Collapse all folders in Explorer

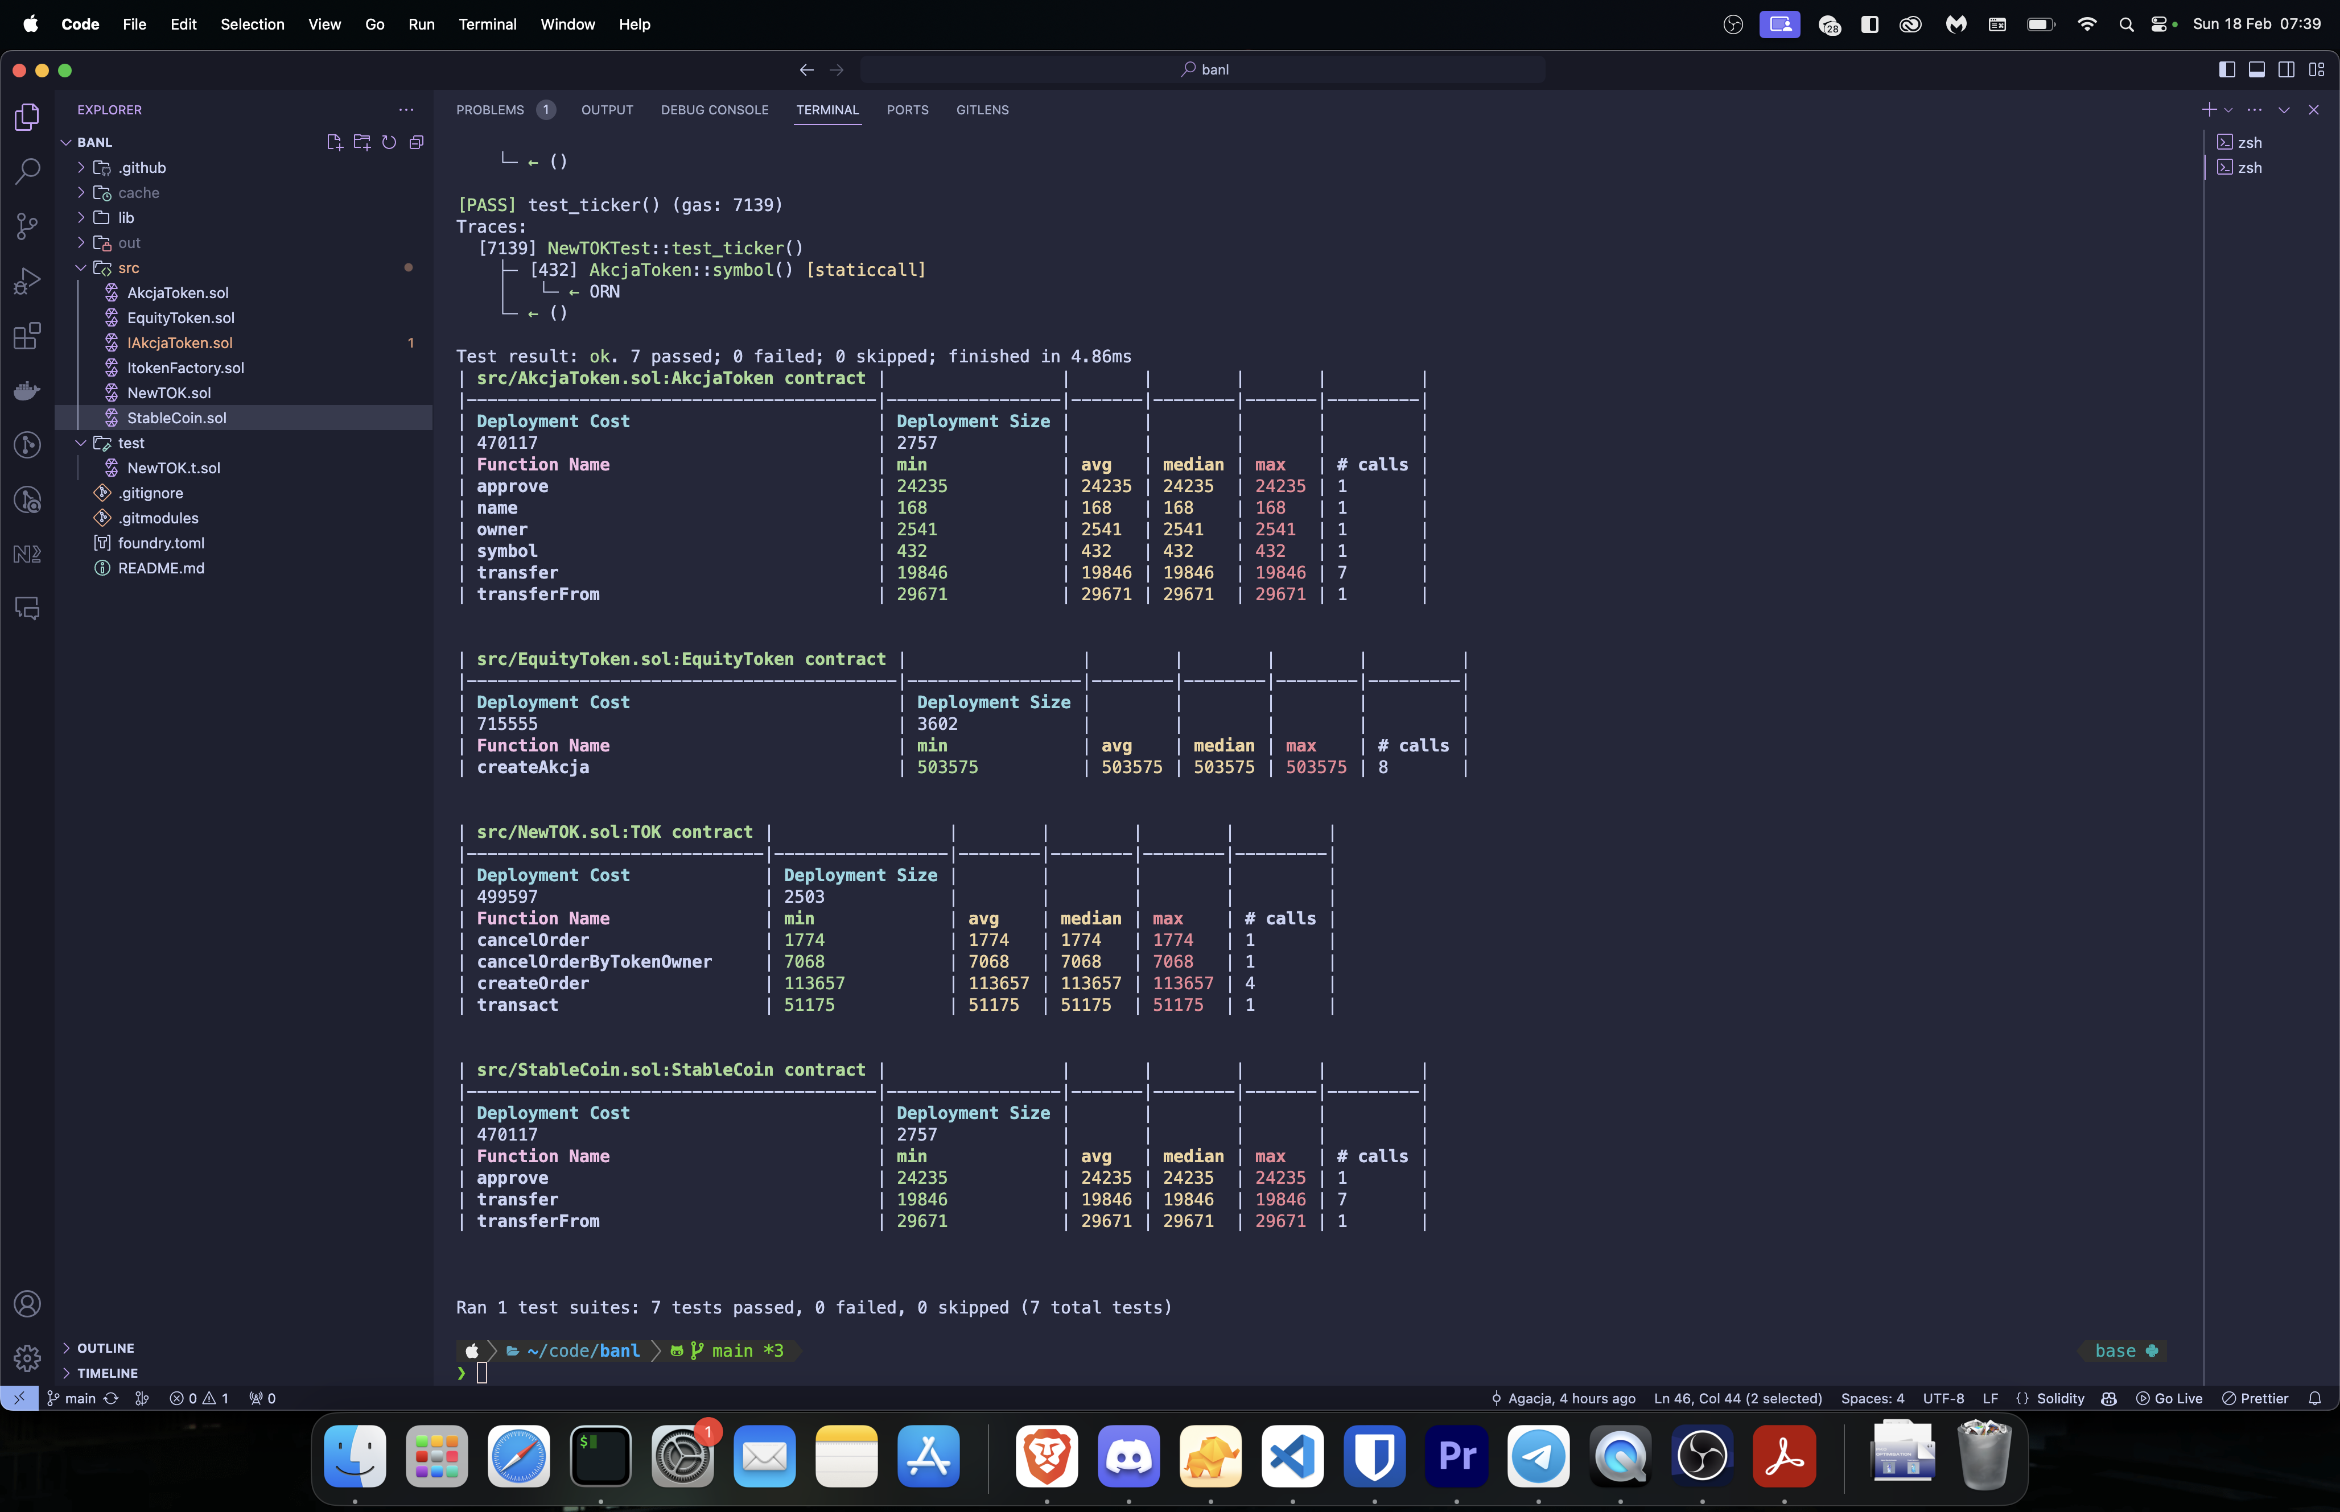pos(417,142)
